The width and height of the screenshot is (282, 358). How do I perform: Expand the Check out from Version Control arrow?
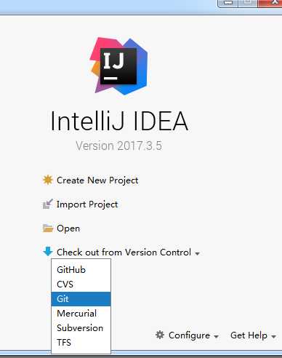(x=198, y=253)
